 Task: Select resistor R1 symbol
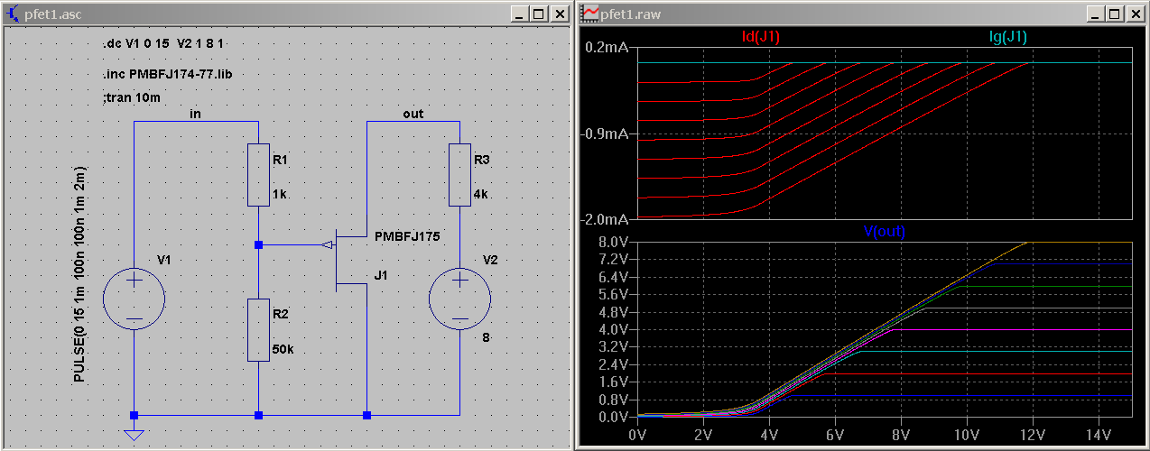tap(258, 175)
